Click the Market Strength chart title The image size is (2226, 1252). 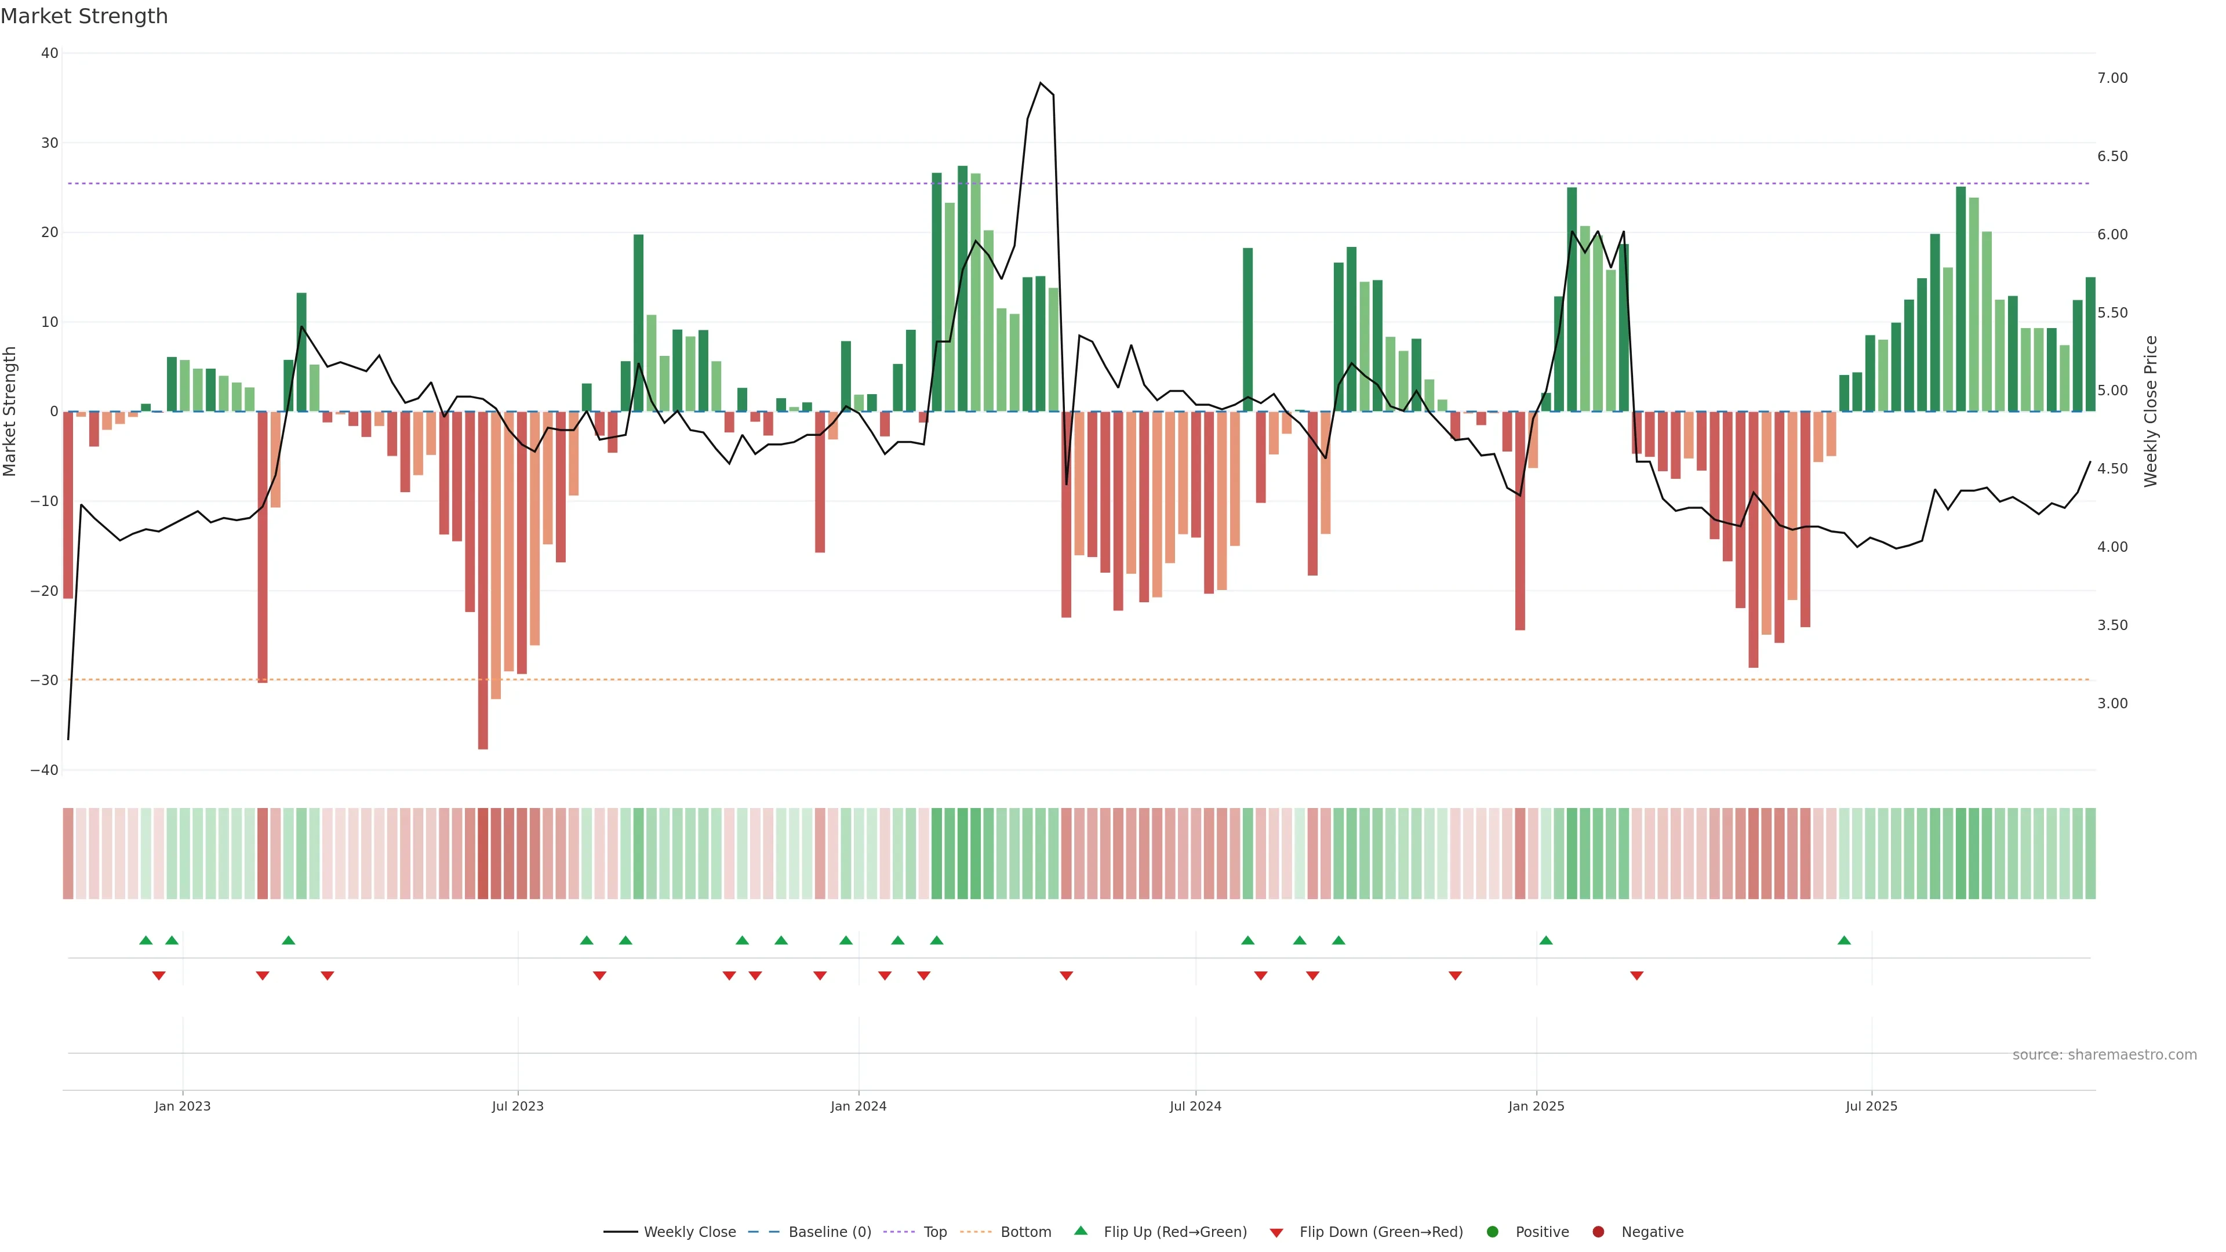click(x=84, y=16)
